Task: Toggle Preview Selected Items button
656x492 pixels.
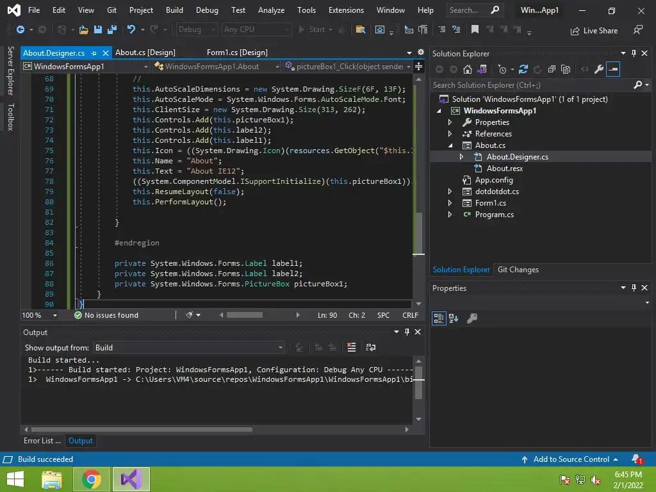Action: coord(613,69)
